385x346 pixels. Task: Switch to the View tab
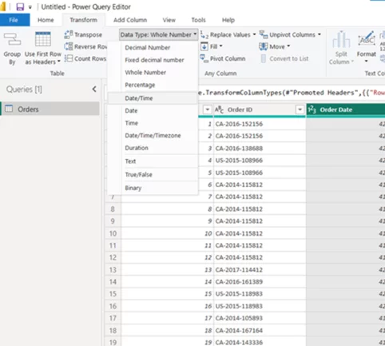(169, 20)
